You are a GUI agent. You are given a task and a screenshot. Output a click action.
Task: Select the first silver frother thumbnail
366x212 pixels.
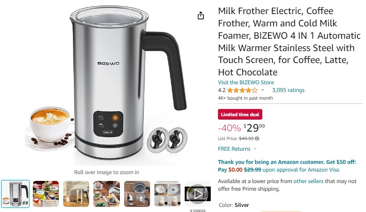[15, 194]
